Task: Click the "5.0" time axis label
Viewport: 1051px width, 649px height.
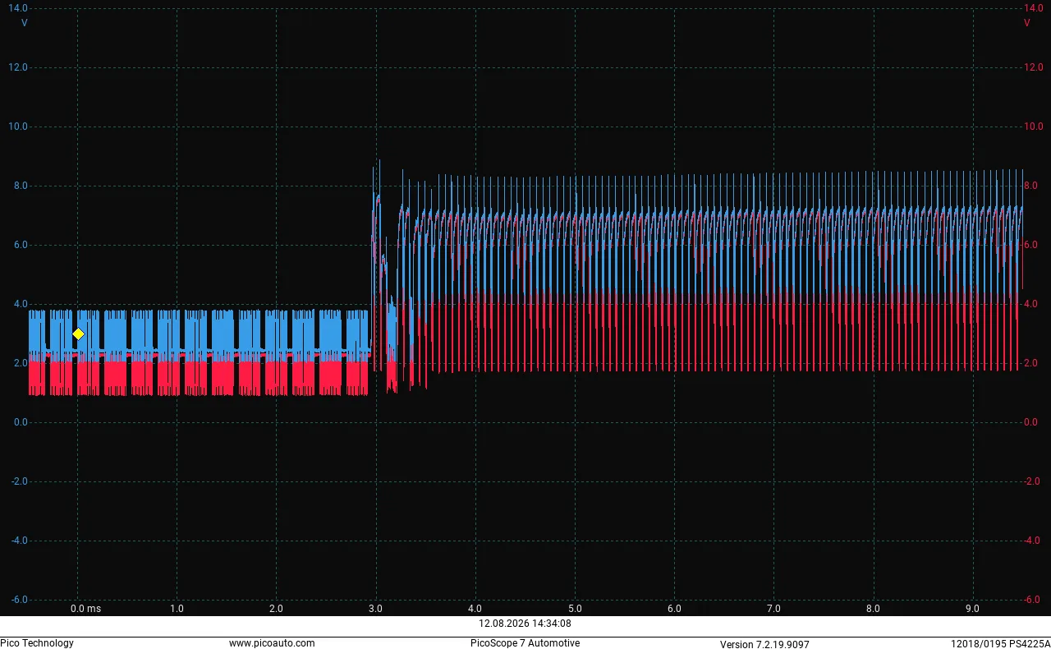Action: (x=575, y=609)
